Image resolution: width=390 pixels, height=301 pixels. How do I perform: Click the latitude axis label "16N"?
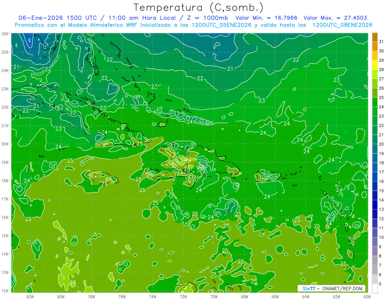pyautogui.click(x=5, y=217)
